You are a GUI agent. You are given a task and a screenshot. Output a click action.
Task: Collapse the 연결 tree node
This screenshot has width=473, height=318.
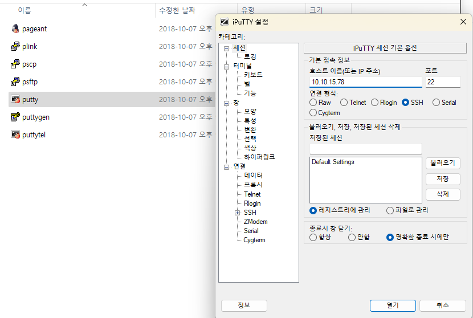227,167
